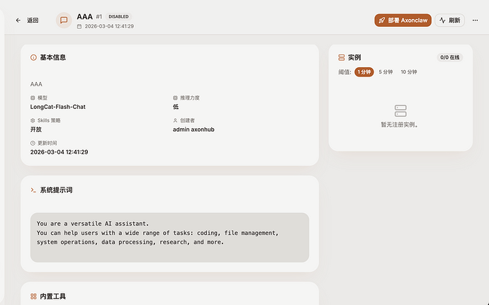The image size is (489, 305).
Task: Click the back arrow icon
Action: (x=18, y=21)
